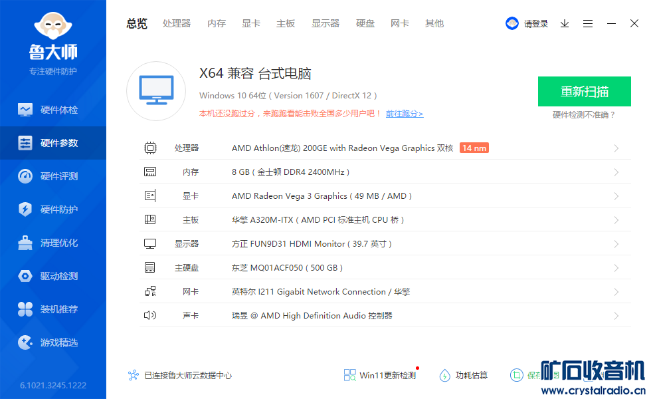651x399 pixels.
Task: Open 装机推荐 recommended apps
Action: pyautogui.click(x=53, y=309)
